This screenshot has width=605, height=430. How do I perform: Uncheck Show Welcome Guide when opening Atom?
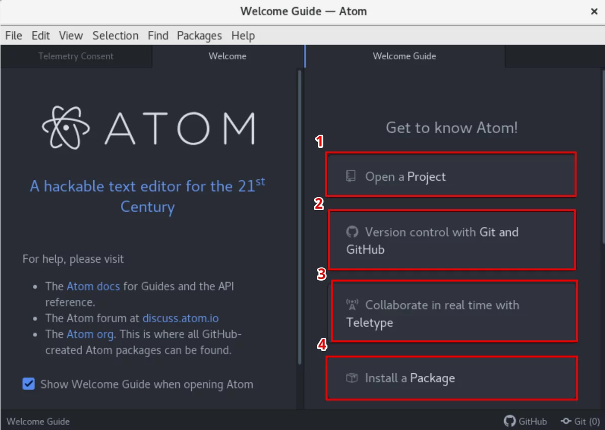coord(28,384)
